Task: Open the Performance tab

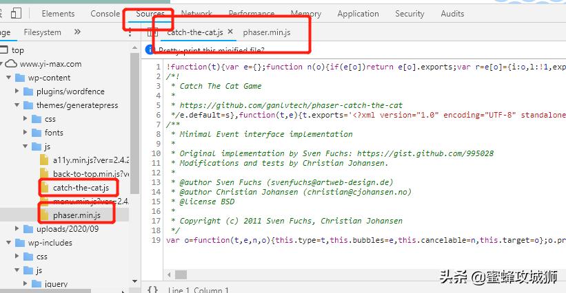Action: point(252,14)
